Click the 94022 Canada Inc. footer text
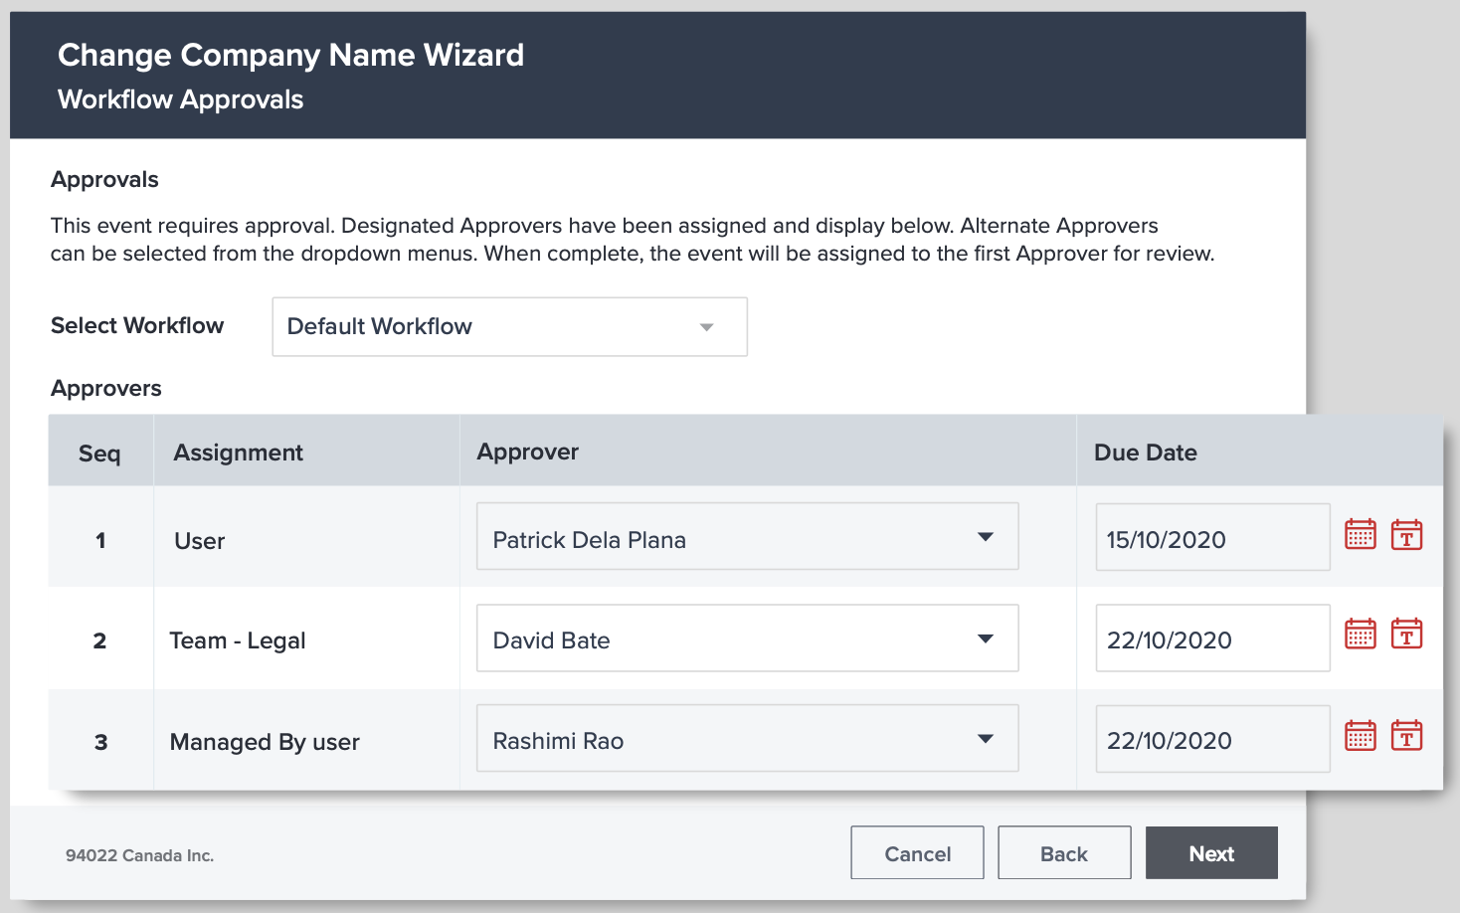This screenshot has width=1460, height=913. coord(140,855)
